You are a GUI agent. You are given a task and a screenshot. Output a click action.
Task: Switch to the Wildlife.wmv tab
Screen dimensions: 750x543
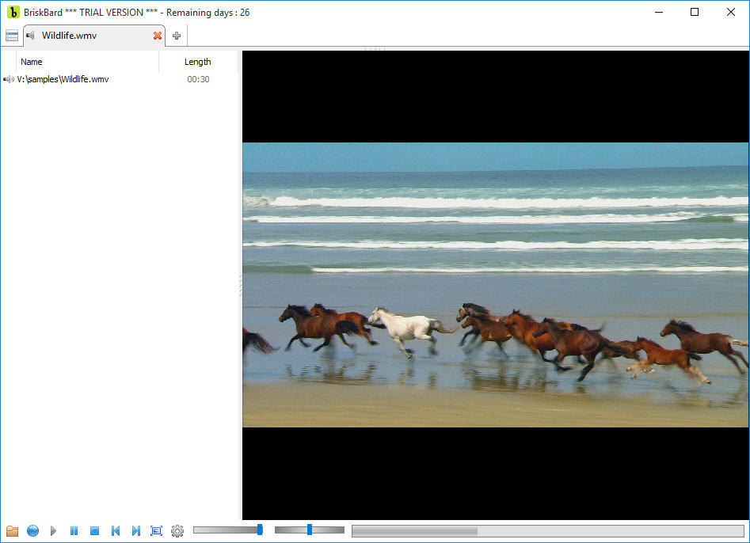pyautogui.click(x=95, y=36)
